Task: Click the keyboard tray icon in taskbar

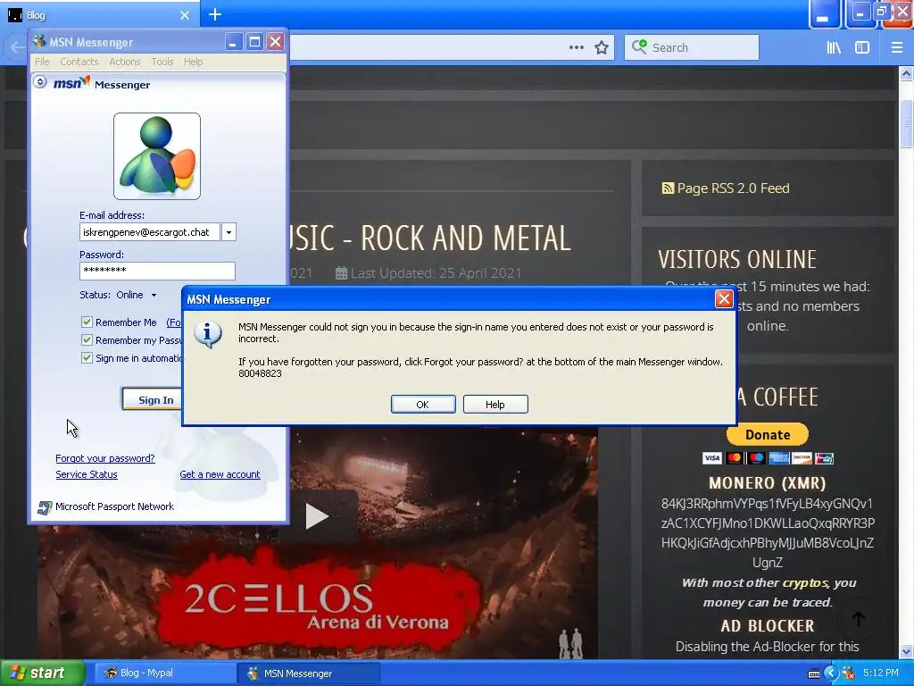Action: pos(814,673)
